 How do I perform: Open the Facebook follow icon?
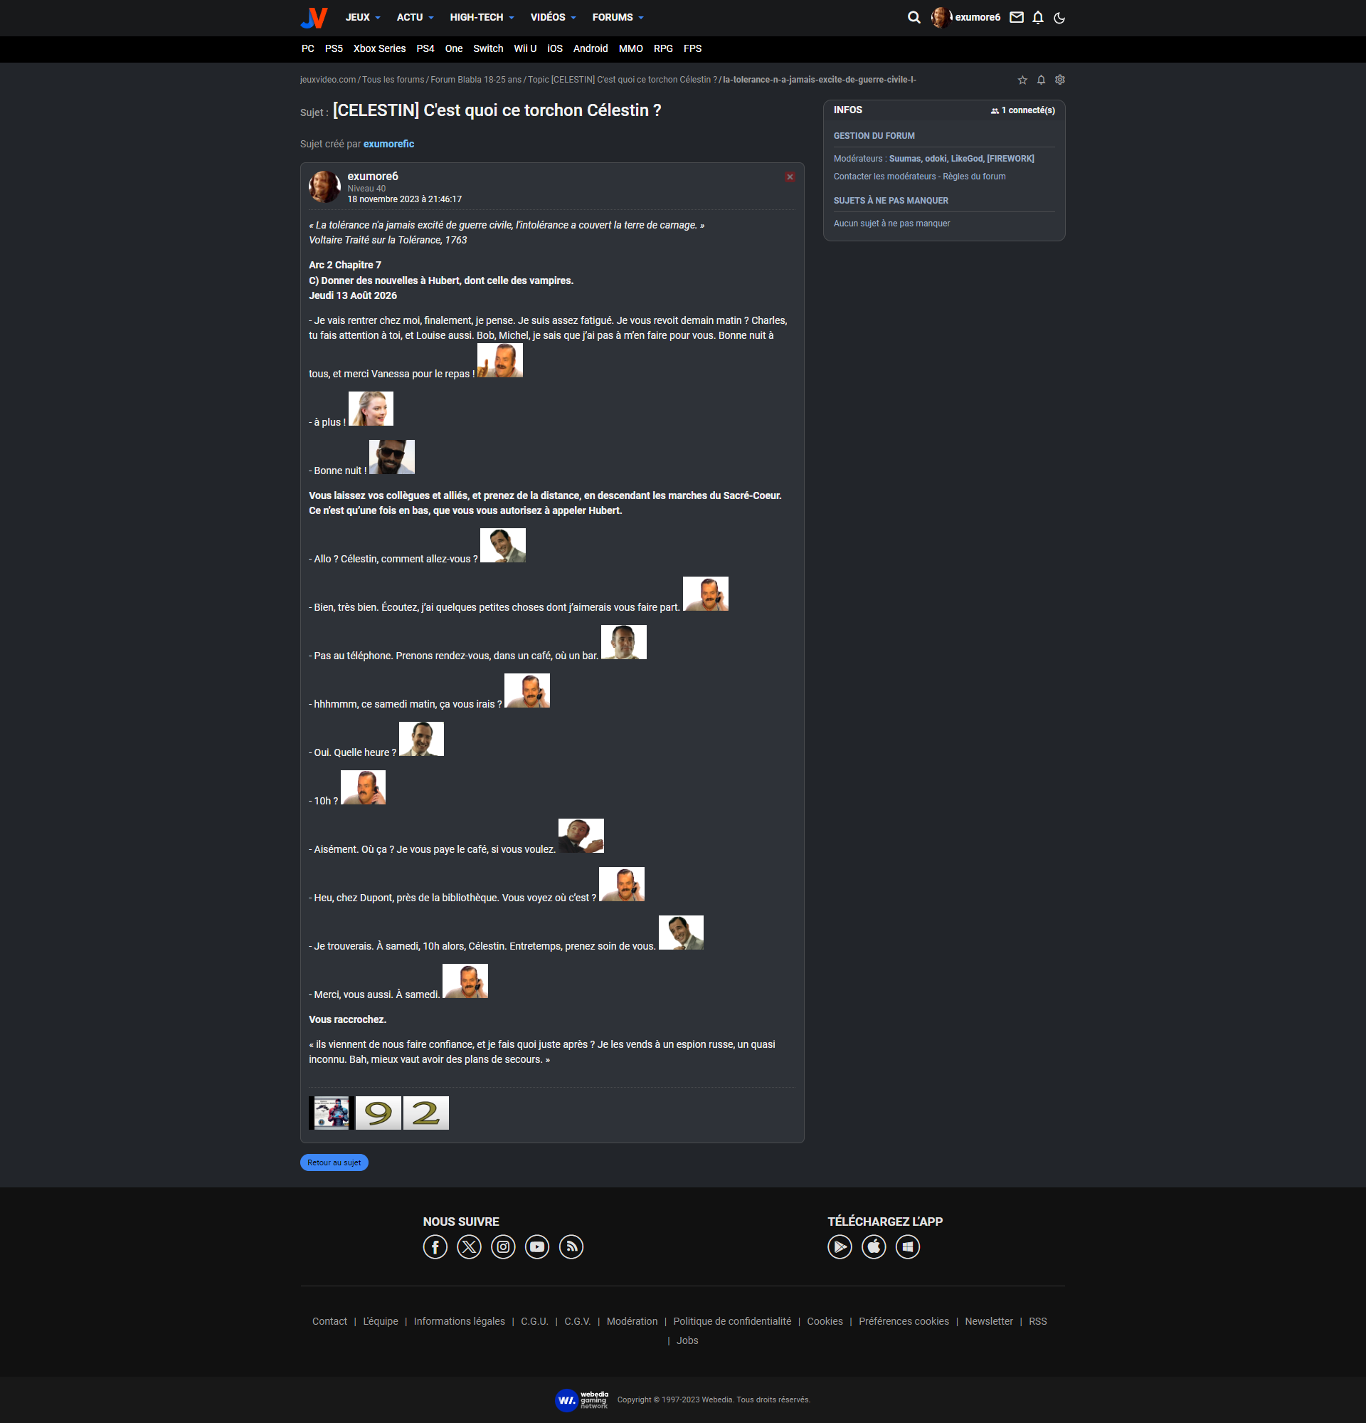pos(435,1246)
